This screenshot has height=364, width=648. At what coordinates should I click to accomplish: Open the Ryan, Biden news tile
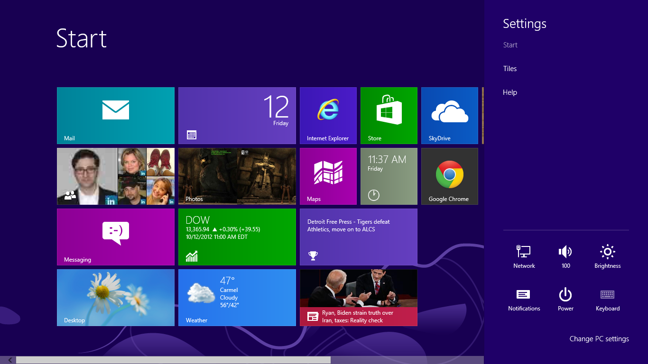click(359, 298)
